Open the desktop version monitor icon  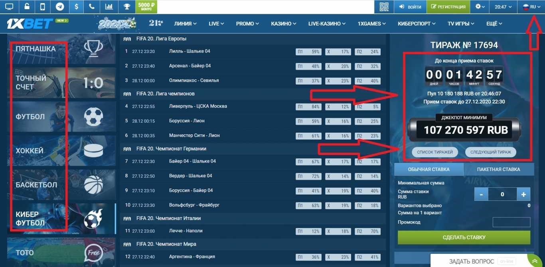click(x=9, y=7)
